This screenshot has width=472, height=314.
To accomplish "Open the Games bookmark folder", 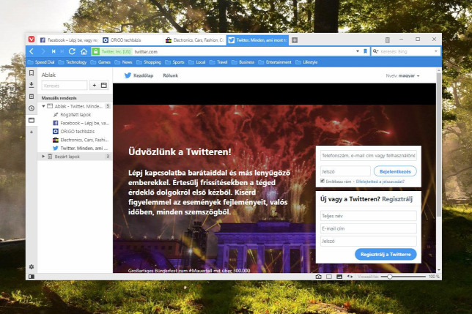I will pyautogui.click(x=100, y=62).
